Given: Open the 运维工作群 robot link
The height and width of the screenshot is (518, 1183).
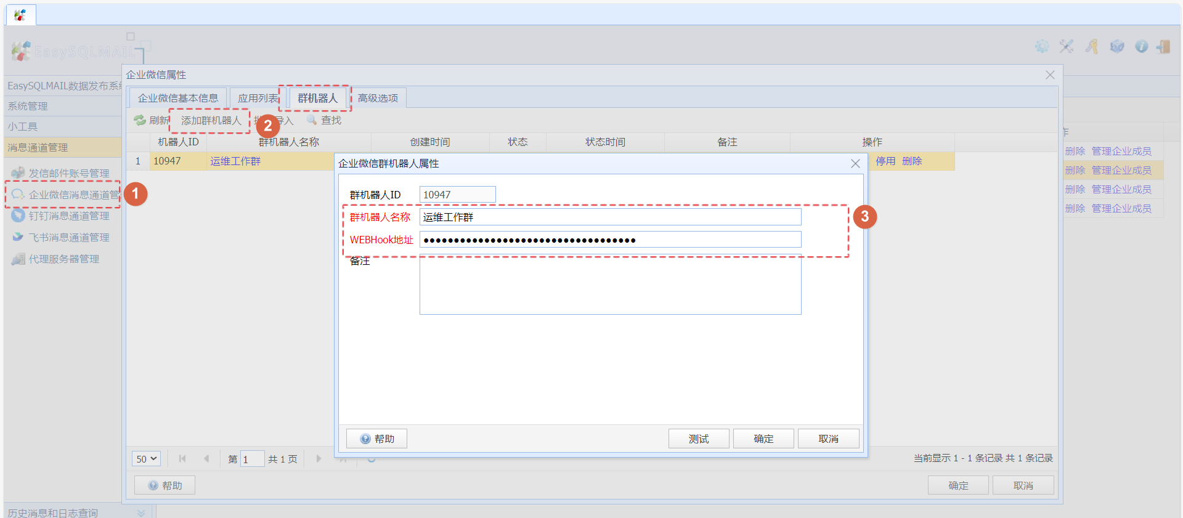Looking at the screenshot, I should (235, 161).
